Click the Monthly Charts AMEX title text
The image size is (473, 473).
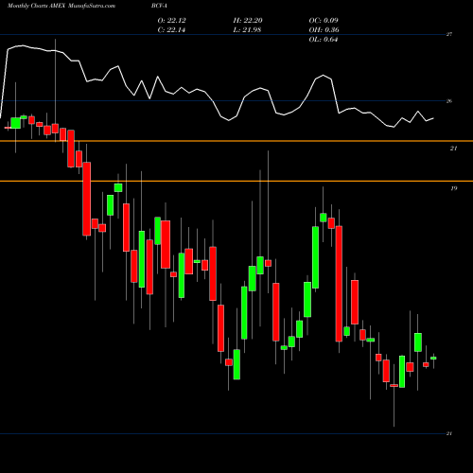coord(36,6)
